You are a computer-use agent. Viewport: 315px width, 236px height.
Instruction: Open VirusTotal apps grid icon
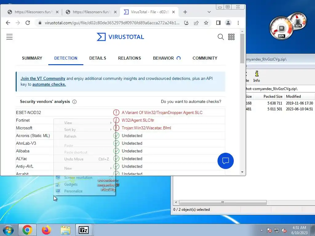click(231, 37)
